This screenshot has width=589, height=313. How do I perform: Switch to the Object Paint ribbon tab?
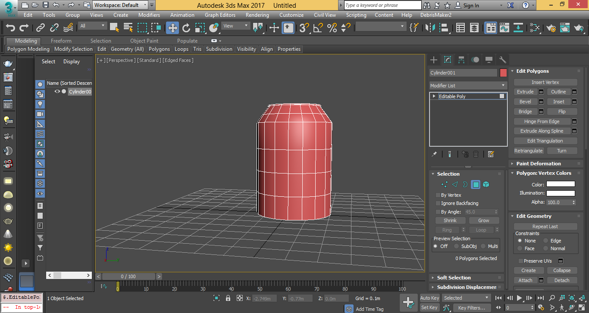pos(144,41)
